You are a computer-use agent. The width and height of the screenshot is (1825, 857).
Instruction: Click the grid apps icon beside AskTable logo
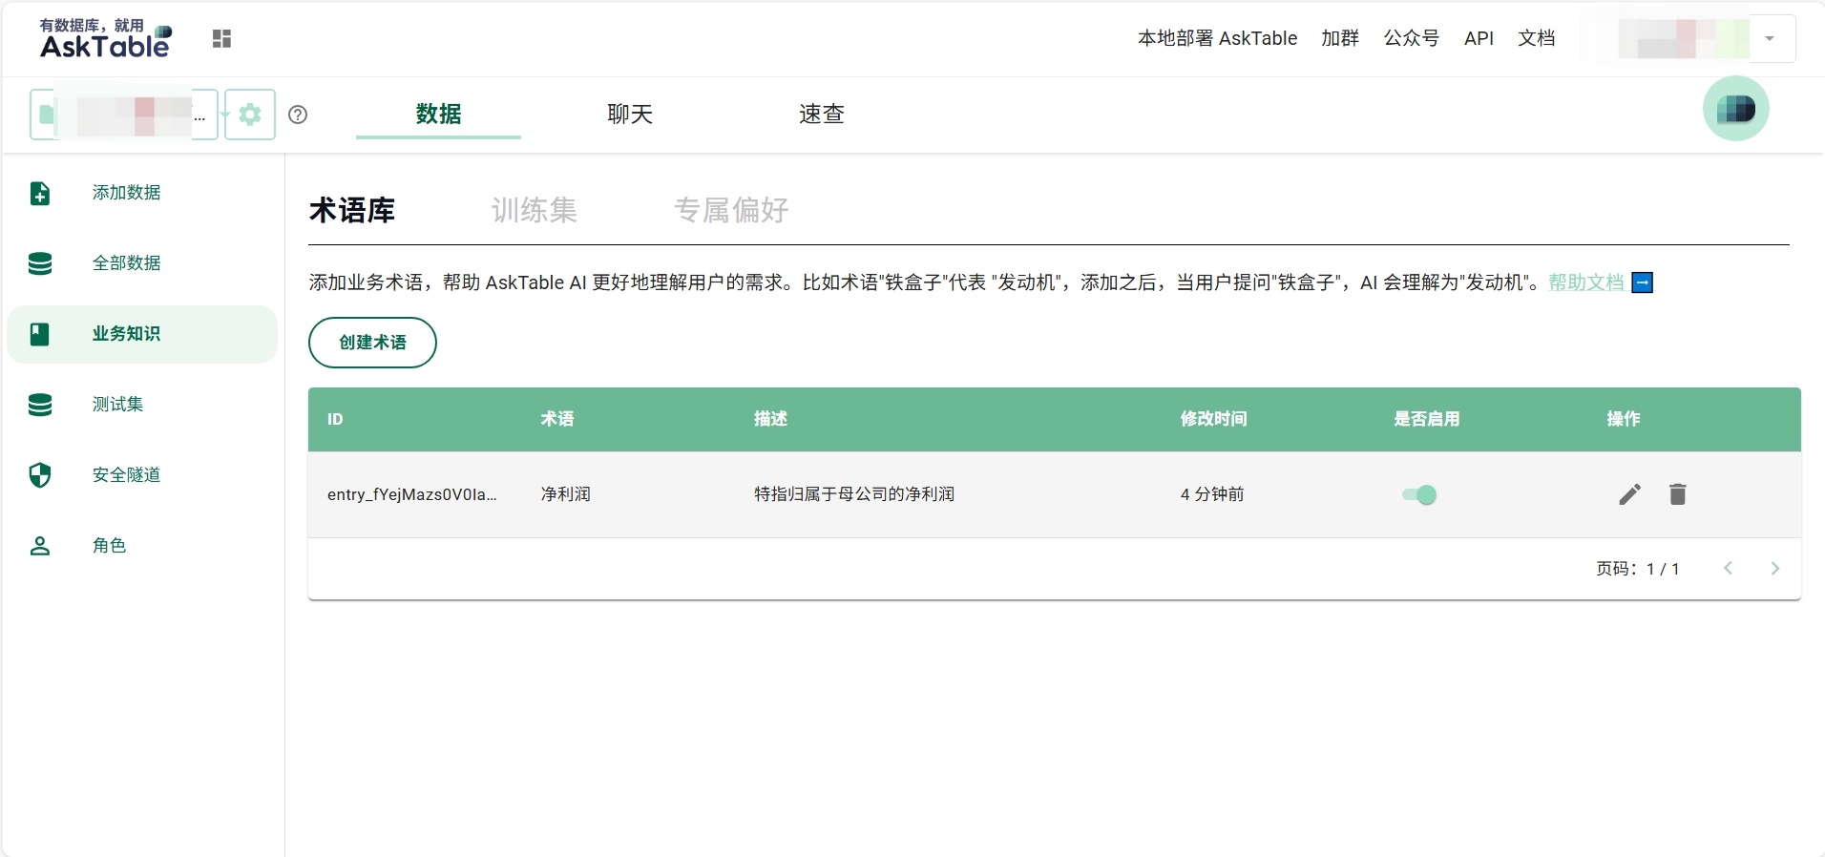pyautogui.click(x=221, y=38)
